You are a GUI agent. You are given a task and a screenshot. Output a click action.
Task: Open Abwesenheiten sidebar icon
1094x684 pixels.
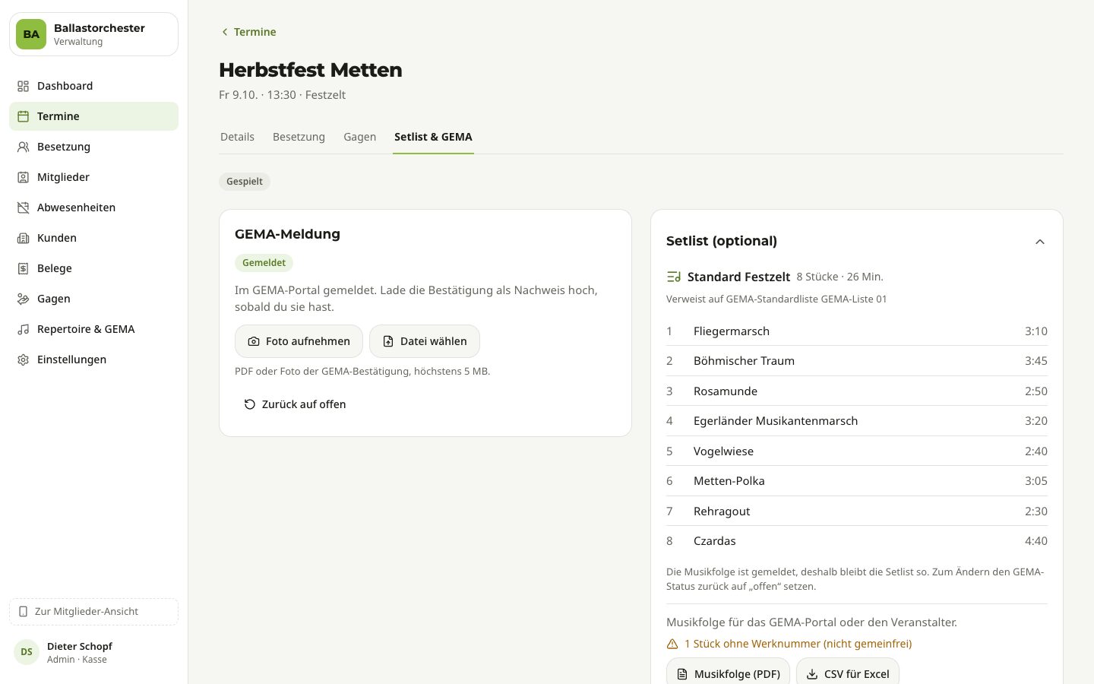coord(24,207)
